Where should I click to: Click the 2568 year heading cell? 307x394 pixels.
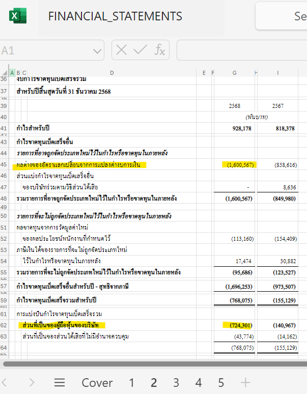(234, 106)
